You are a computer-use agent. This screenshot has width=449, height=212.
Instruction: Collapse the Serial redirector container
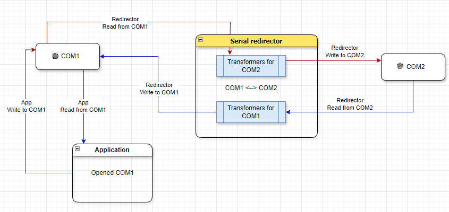click(201, 40)
